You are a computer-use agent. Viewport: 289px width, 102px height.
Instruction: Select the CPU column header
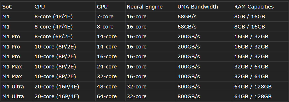pos(40,7)
